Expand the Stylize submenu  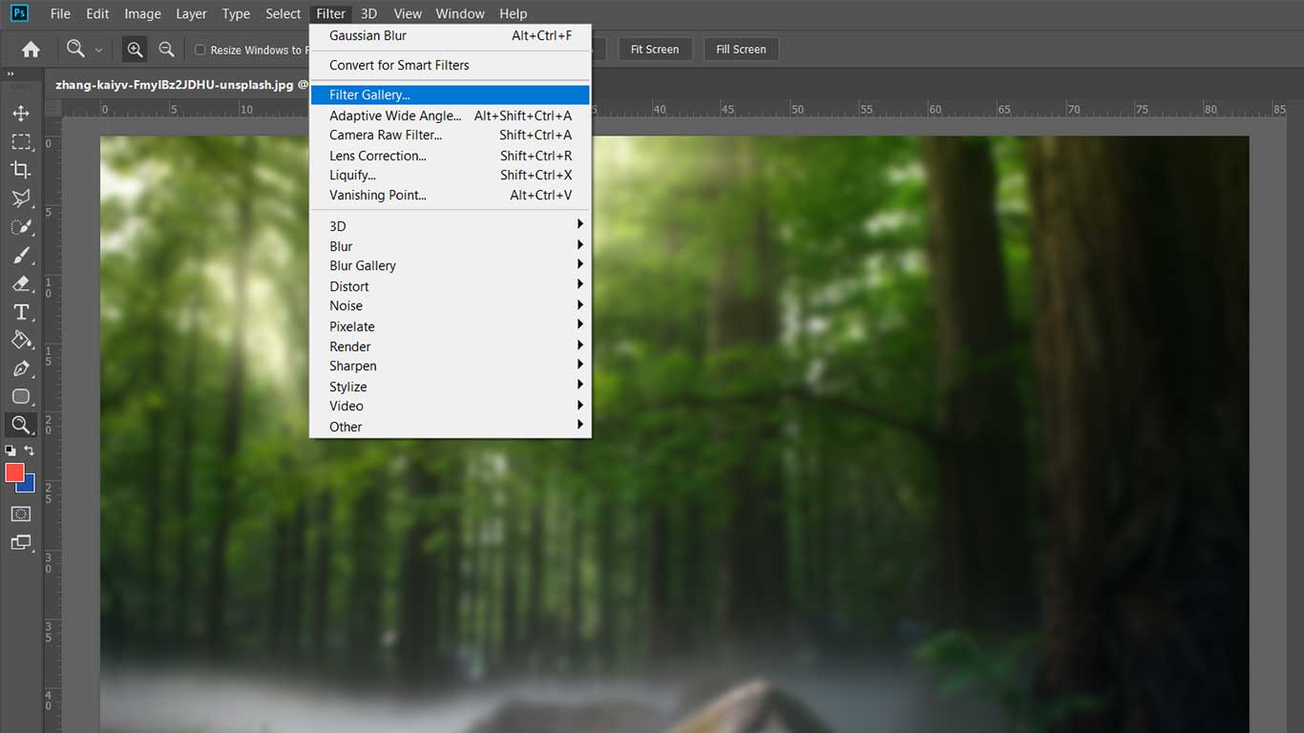pos(450,387)
